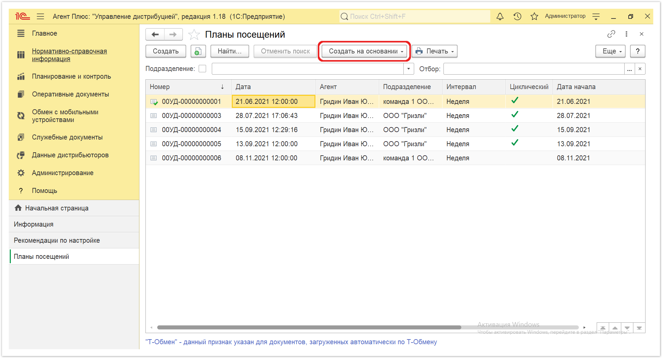The height and width of the screenshot is (358, 662).
Task: Open favorites star in title bar
Action: coord(534,16)
